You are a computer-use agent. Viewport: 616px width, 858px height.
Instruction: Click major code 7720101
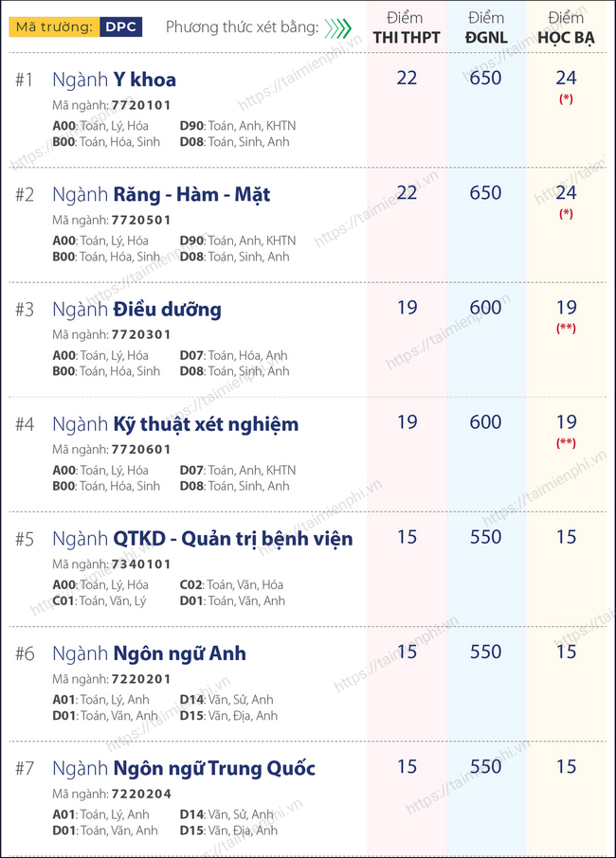(x=141, y=105)
